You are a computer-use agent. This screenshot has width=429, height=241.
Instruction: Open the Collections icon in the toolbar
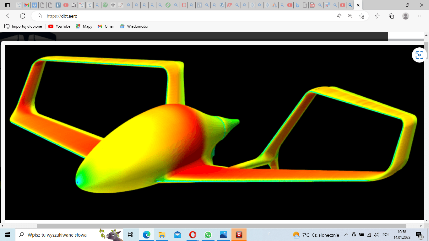coord(391,16)
